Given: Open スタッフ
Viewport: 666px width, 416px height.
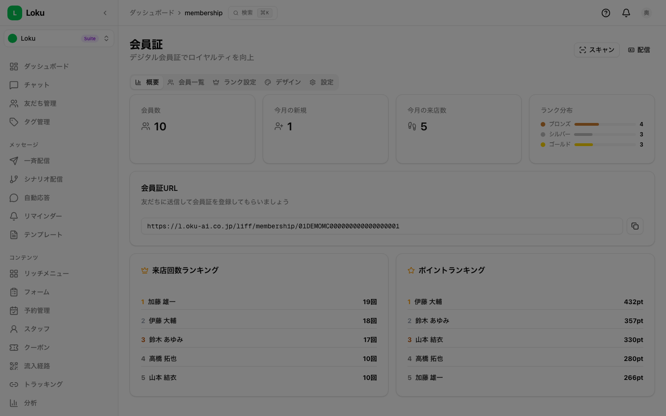Looking at the screenshot, I should tap(59, 329).
